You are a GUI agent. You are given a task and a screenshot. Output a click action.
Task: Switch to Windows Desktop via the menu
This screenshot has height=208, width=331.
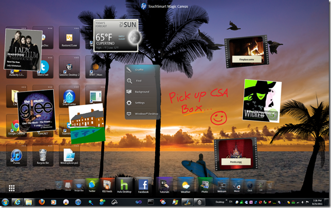click(x=142, y=114)
